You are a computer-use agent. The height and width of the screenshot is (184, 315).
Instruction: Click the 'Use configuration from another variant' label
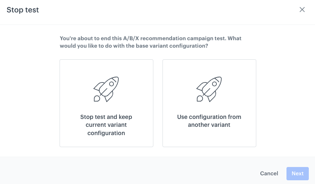(x=209, y=121)
